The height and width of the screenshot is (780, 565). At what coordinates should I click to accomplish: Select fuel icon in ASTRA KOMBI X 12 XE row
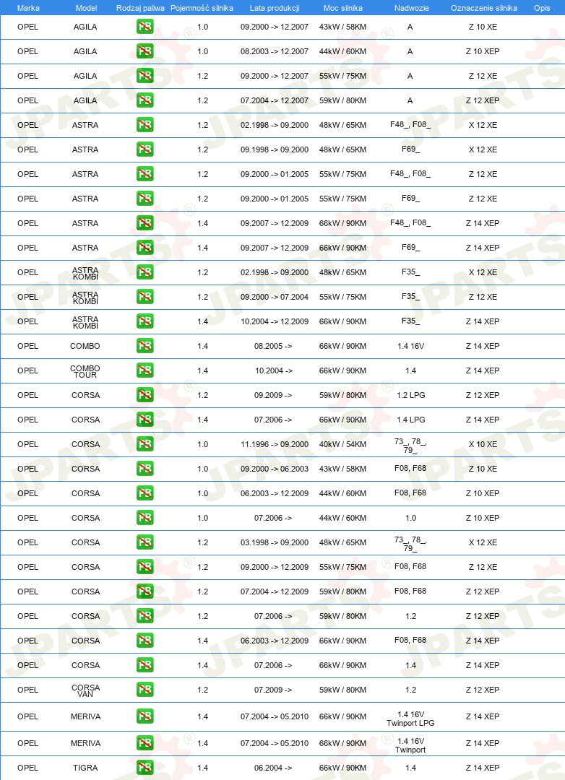[145, 272]
